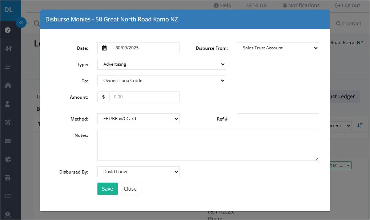Open the To dropdown showing Owner: Lana Cottle
Viewport: 370px width, 220px height.
(162, 81)
